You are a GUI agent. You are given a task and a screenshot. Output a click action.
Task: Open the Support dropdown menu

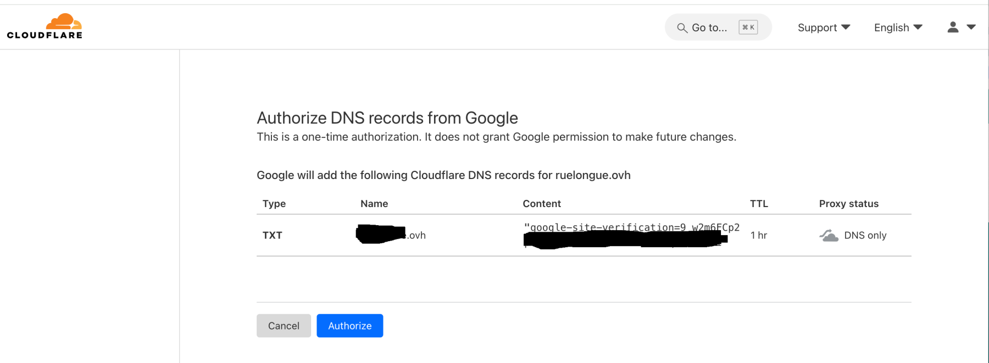pos(824,27)
